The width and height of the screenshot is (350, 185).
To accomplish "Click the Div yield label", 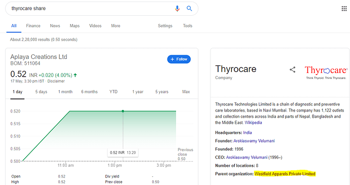I will coord(112,176).
